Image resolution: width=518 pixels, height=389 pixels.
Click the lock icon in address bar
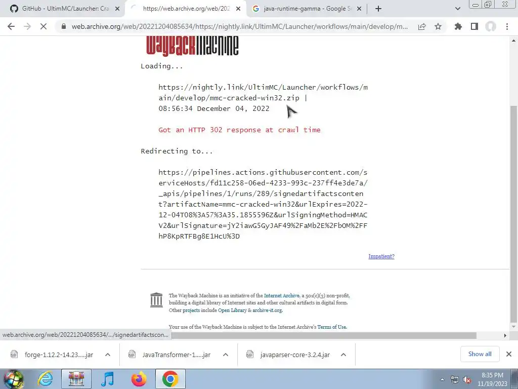tap(64, 26)
